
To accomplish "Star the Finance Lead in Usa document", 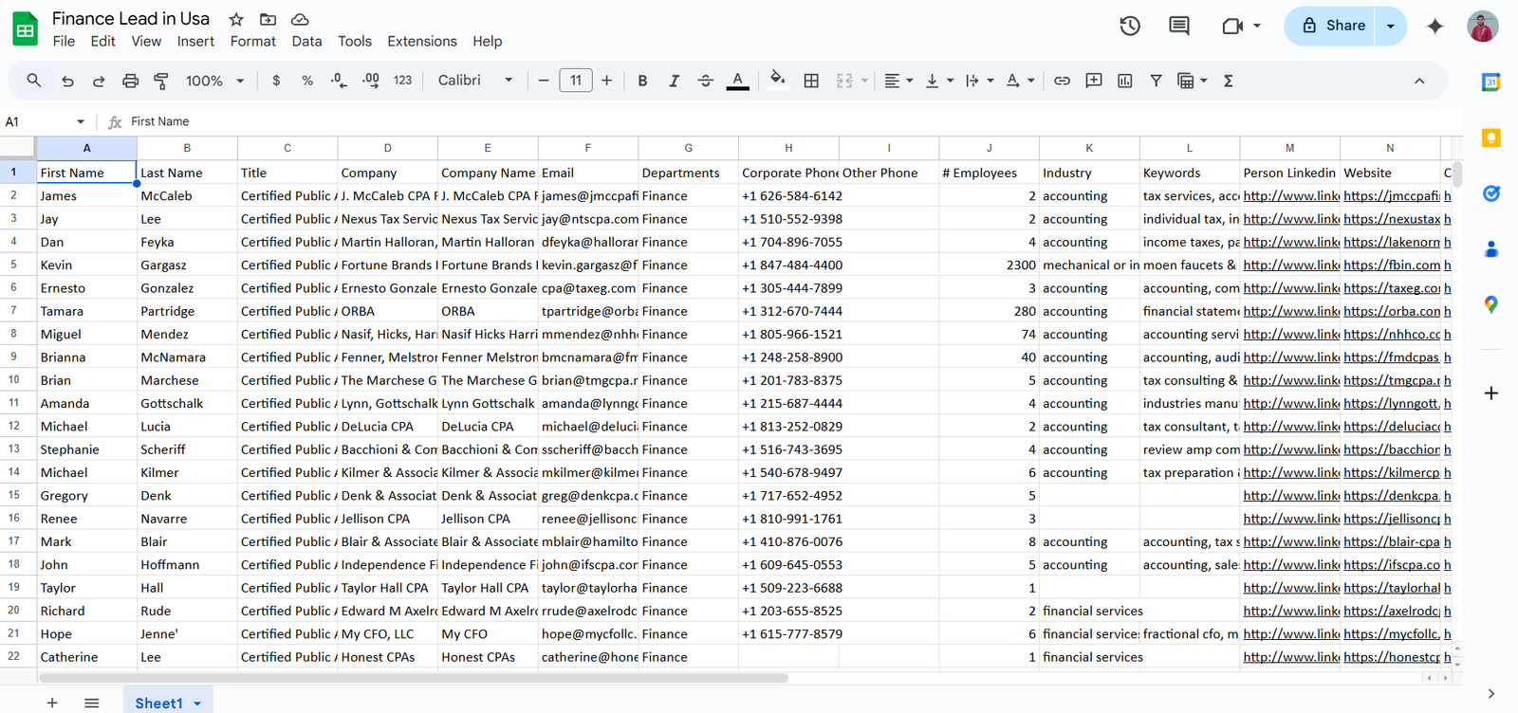I will pyautogui.click(x=236, y=19).
